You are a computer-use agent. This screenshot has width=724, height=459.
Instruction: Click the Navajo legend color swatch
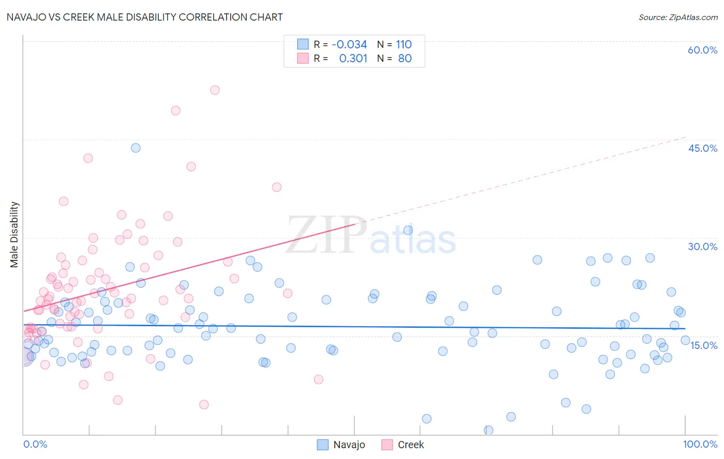[x=323, y=445]
